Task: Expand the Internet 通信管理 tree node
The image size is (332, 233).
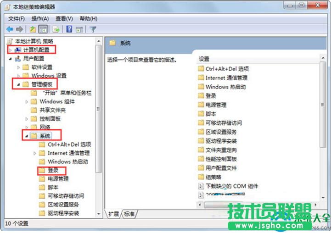Action: point(35,153)
